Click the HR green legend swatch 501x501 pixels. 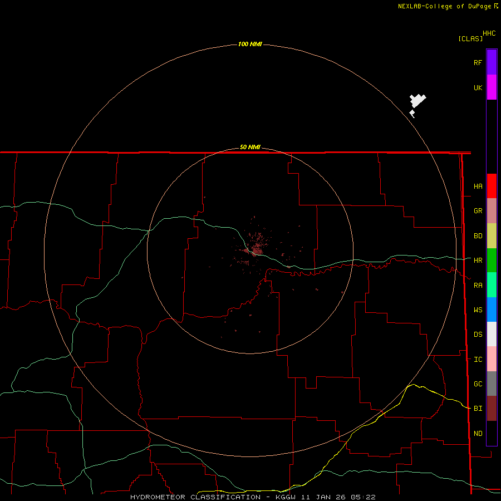point(492,261)
